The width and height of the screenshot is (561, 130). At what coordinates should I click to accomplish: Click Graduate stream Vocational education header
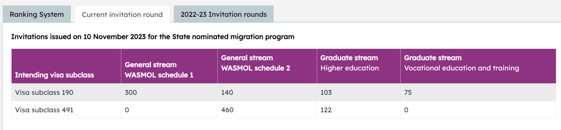(x=461, y=63)
